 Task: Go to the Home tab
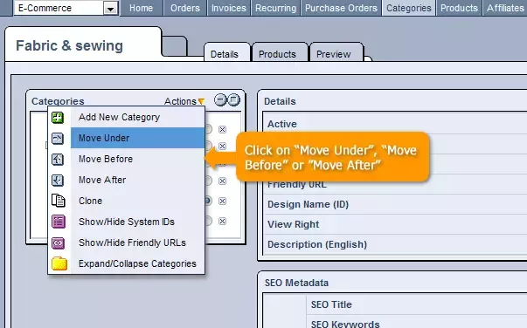tap(142, 8)
